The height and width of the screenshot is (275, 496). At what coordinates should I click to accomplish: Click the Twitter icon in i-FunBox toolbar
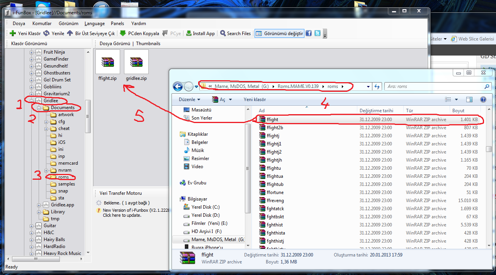317,34
